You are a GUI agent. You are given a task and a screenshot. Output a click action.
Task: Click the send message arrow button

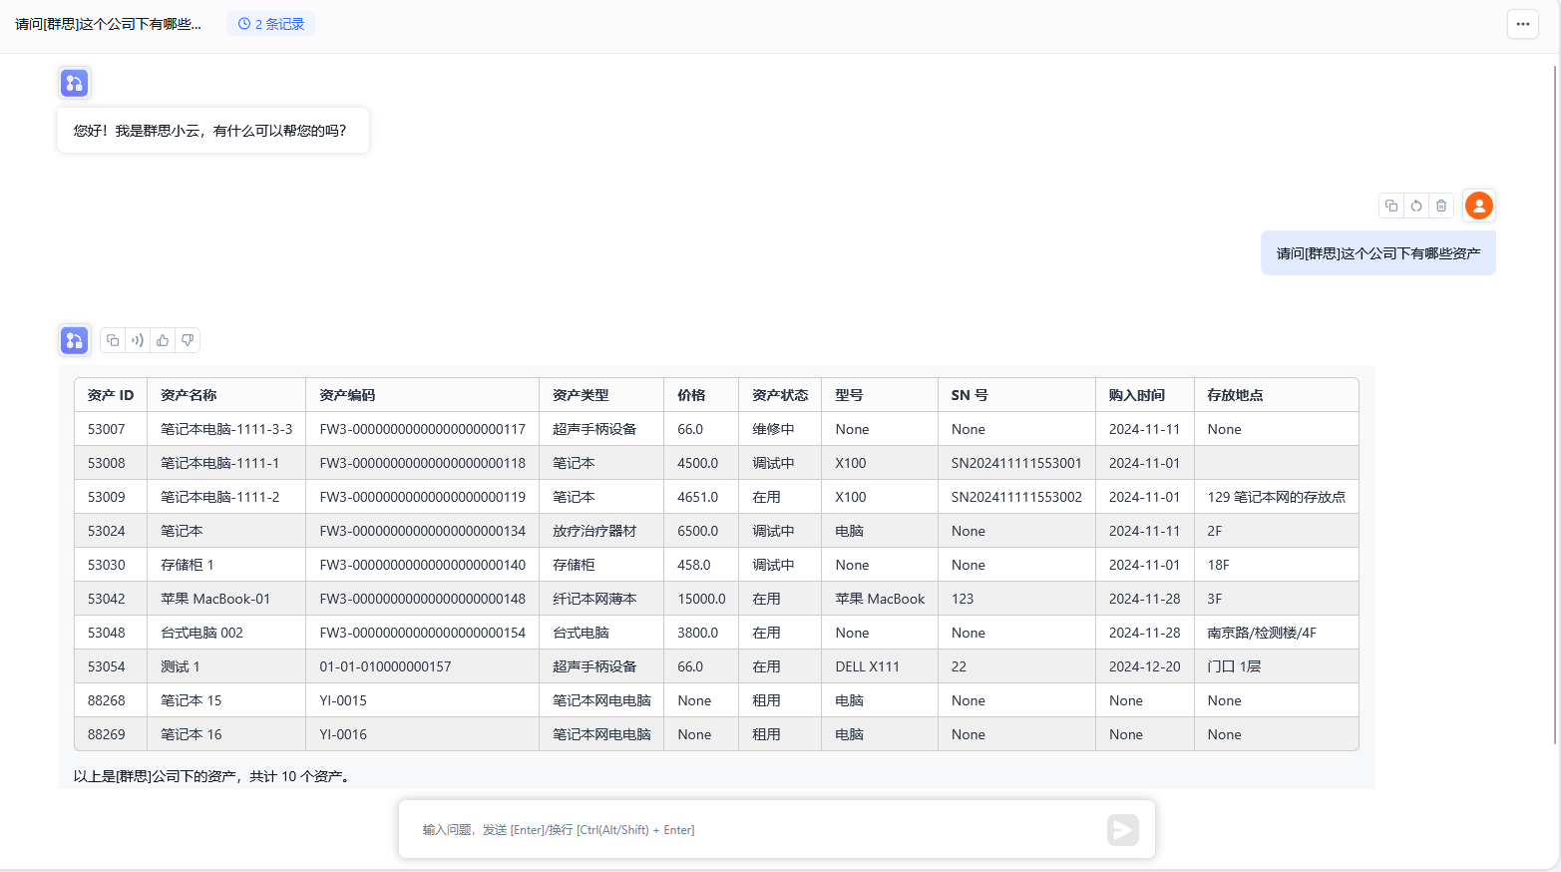click(1122, 830)
